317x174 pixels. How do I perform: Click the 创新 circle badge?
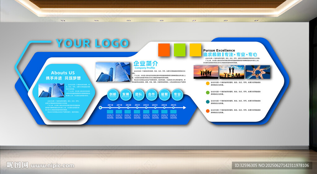click(113, 95)
